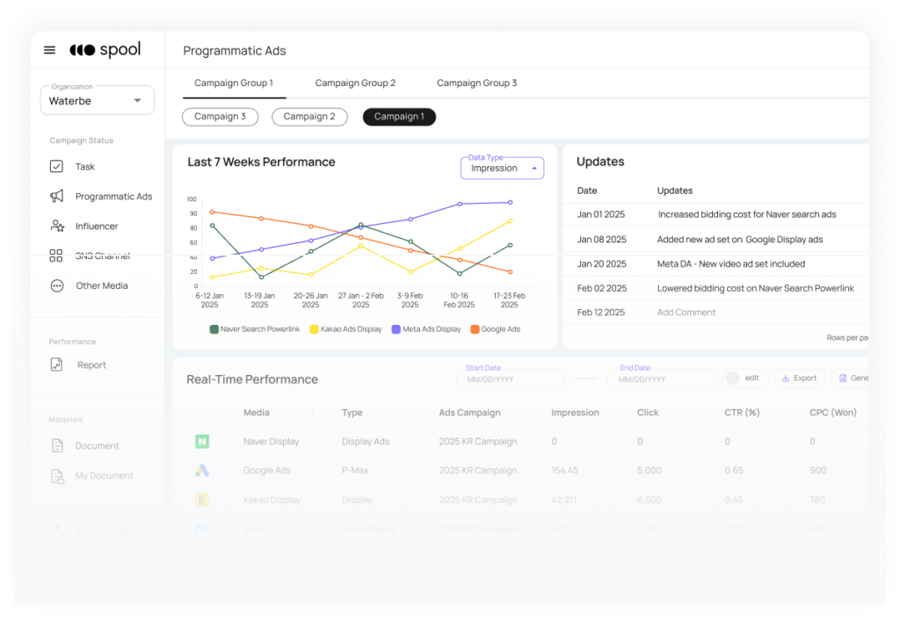Click Kakao Ads Display yellow legend swatch
Image resolution: width=900 pixels, height=619 pixels.
pyautogui.click(x=314, y=329)
